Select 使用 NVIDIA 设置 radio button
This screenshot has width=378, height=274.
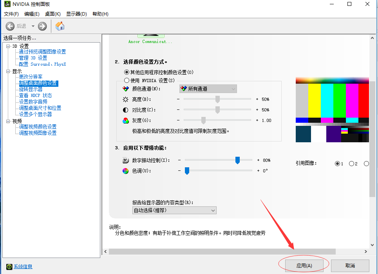point(127,81)
